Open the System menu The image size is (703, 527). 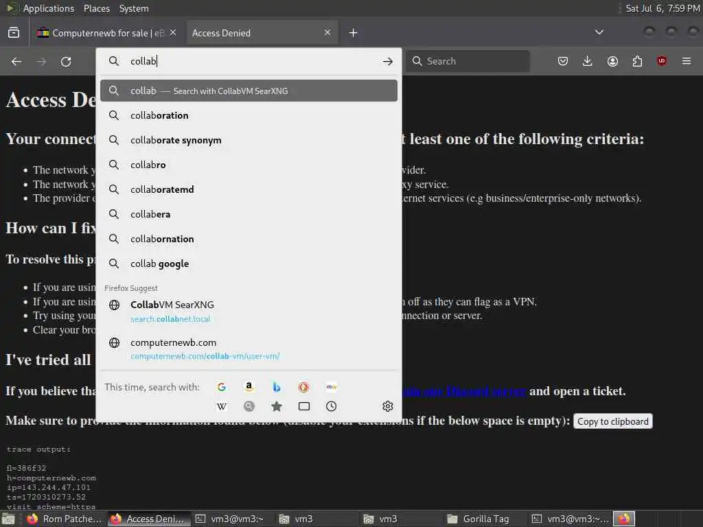[x=134, y=8]
